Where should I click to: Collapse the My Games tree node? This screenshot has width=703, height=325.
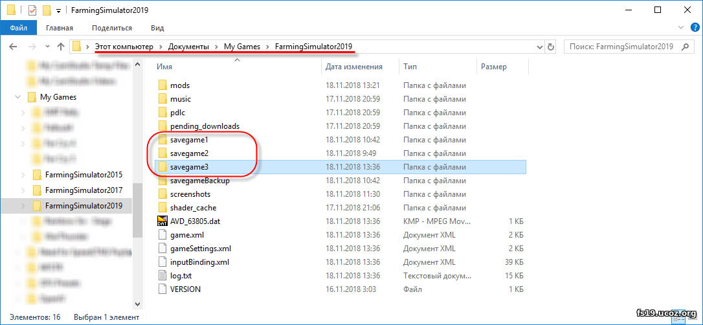point(18,97)
